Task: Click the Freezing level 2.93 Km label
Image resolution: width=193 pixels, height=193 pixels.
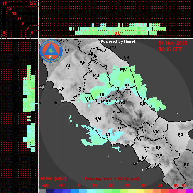Action: (x=112, y=179)
